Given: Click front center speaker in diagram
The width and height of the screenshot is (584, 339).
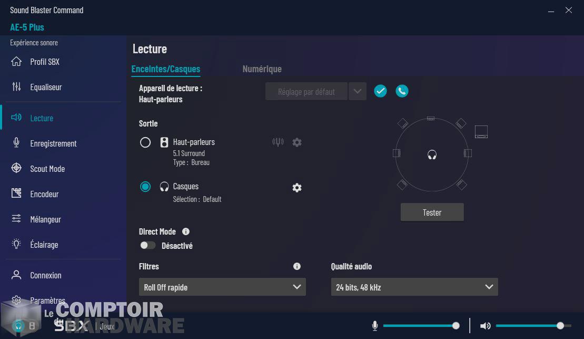Looking at the screenshot, I should point(431,118).
